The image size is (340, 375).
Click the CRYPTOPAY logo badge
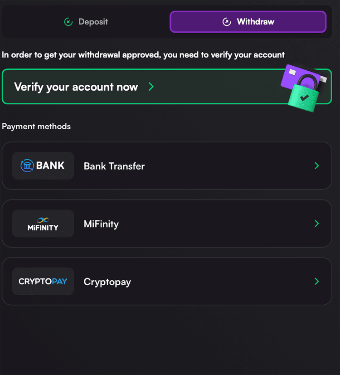[x=43, y=281]
